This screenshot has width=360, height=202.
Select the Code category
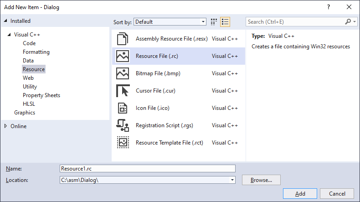point(29,43)
